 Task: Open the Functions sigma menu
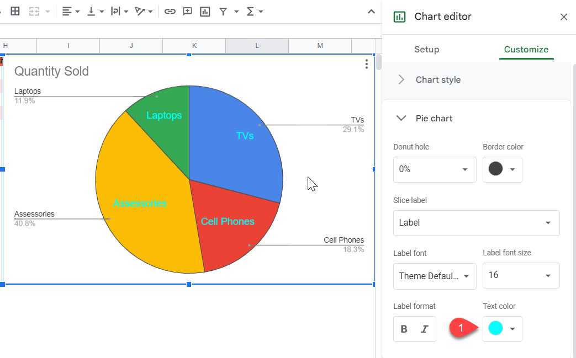(x=251, y=11)
